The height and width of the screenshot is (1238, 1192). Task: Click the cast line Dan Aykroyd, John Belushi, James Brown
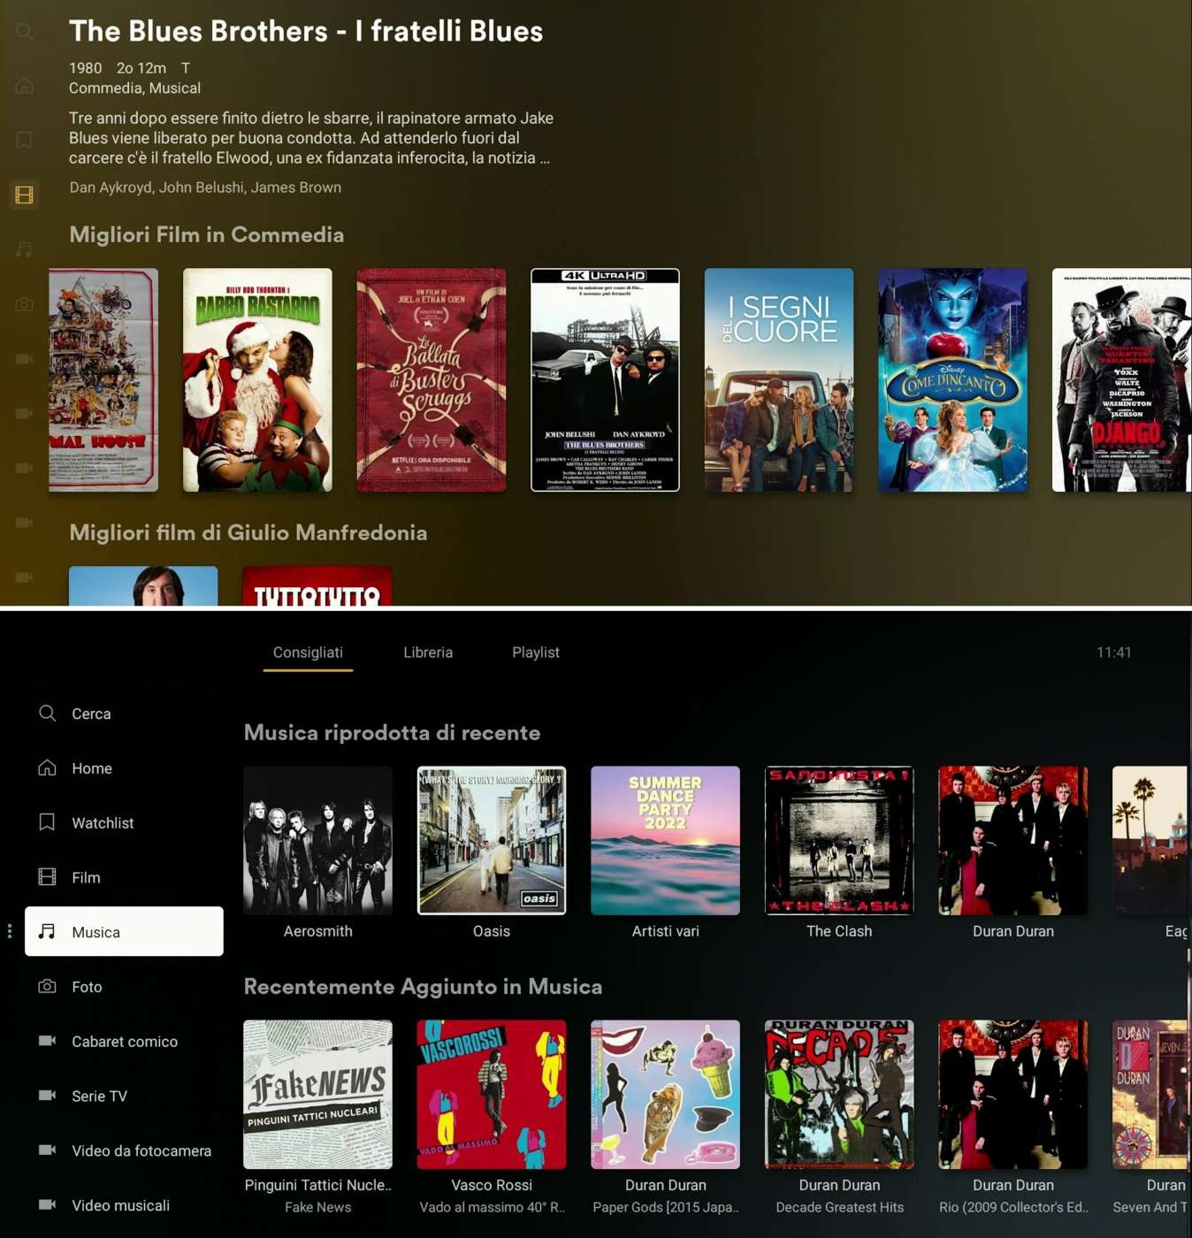(x=205, y=187)
